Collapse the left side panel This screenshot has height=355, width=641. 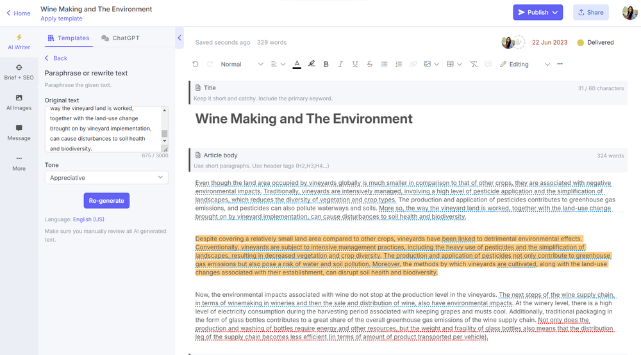point(179,38)
